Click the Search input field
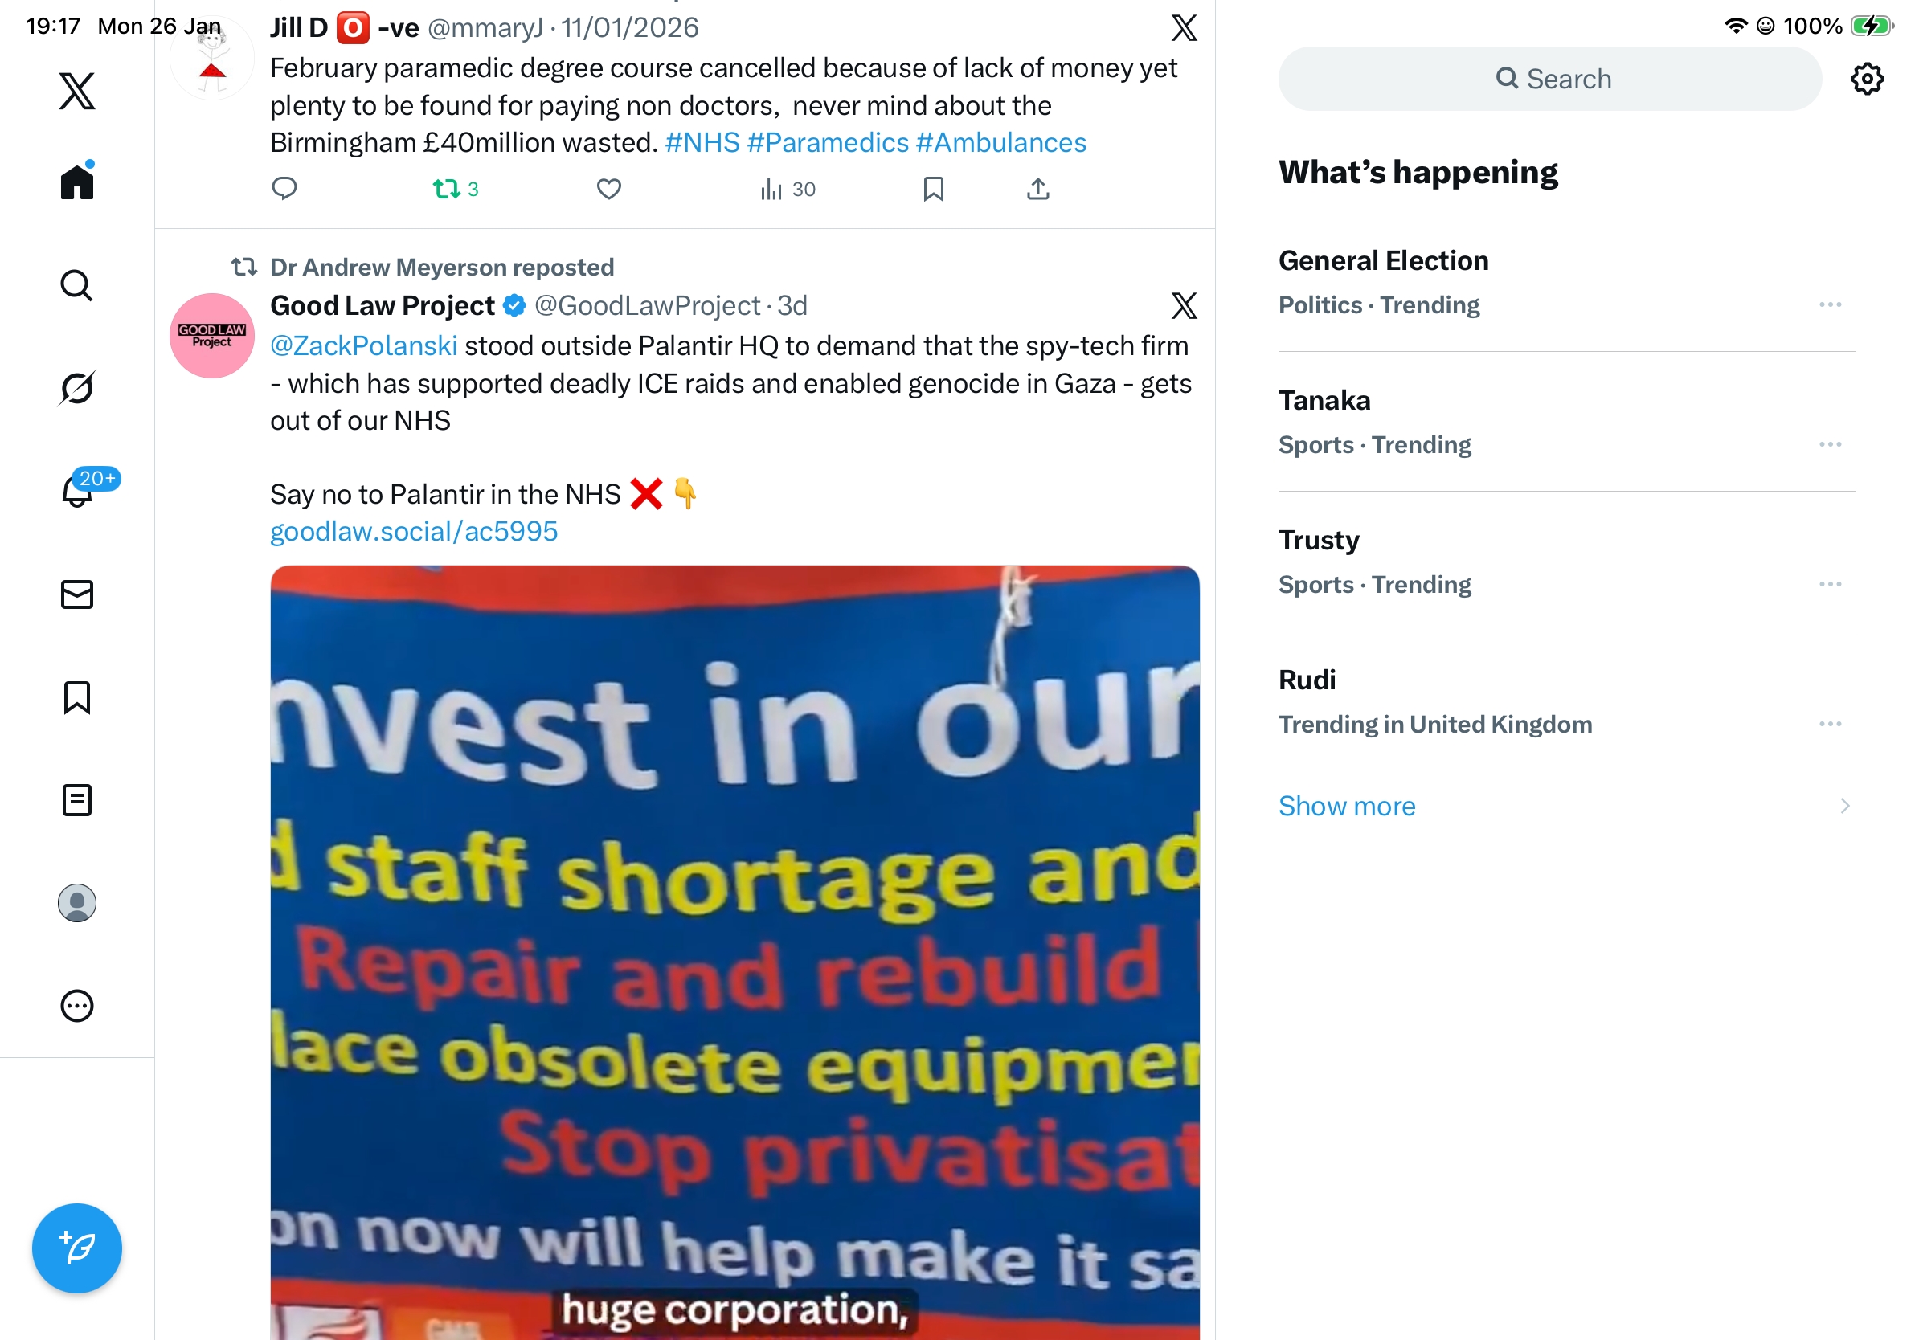Screen dimensions: 1919x1340 pyautogui.click(x=1549, y=79)
